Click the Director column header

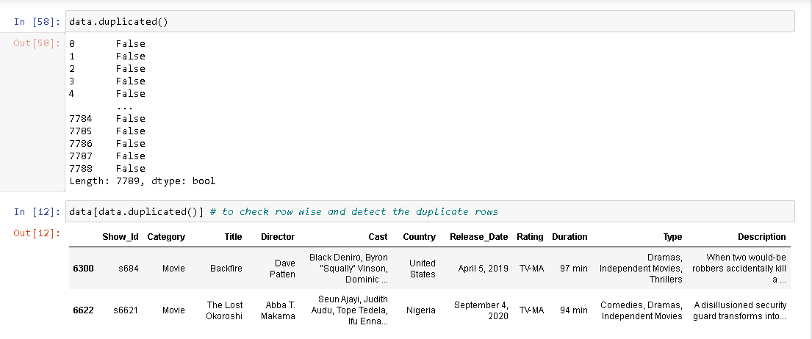(278, 237)
